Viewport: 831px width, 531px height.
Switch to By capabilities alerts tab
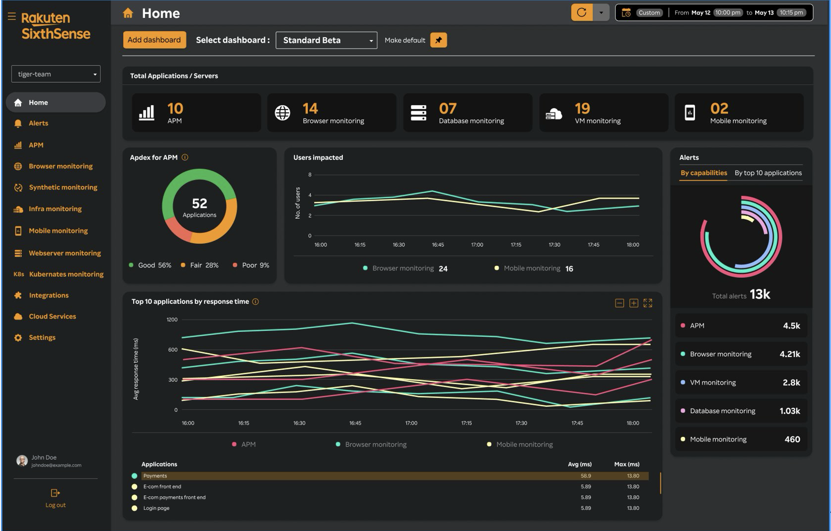(704, 173)
